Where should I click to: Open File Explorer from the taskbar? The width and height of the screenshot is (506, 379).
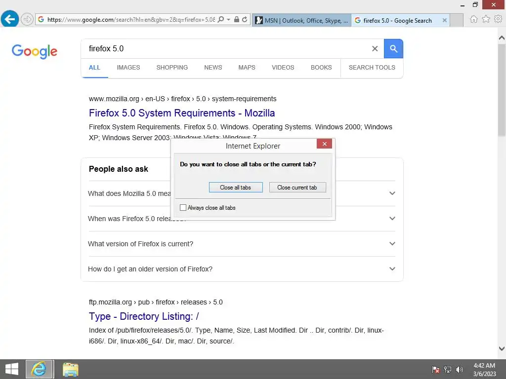pyautogui.click(x=70, y=370)
